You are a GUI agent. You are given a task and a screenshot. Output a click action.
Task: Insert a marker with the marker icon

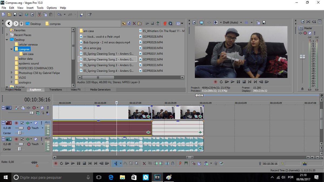click(x=180, y=163)
